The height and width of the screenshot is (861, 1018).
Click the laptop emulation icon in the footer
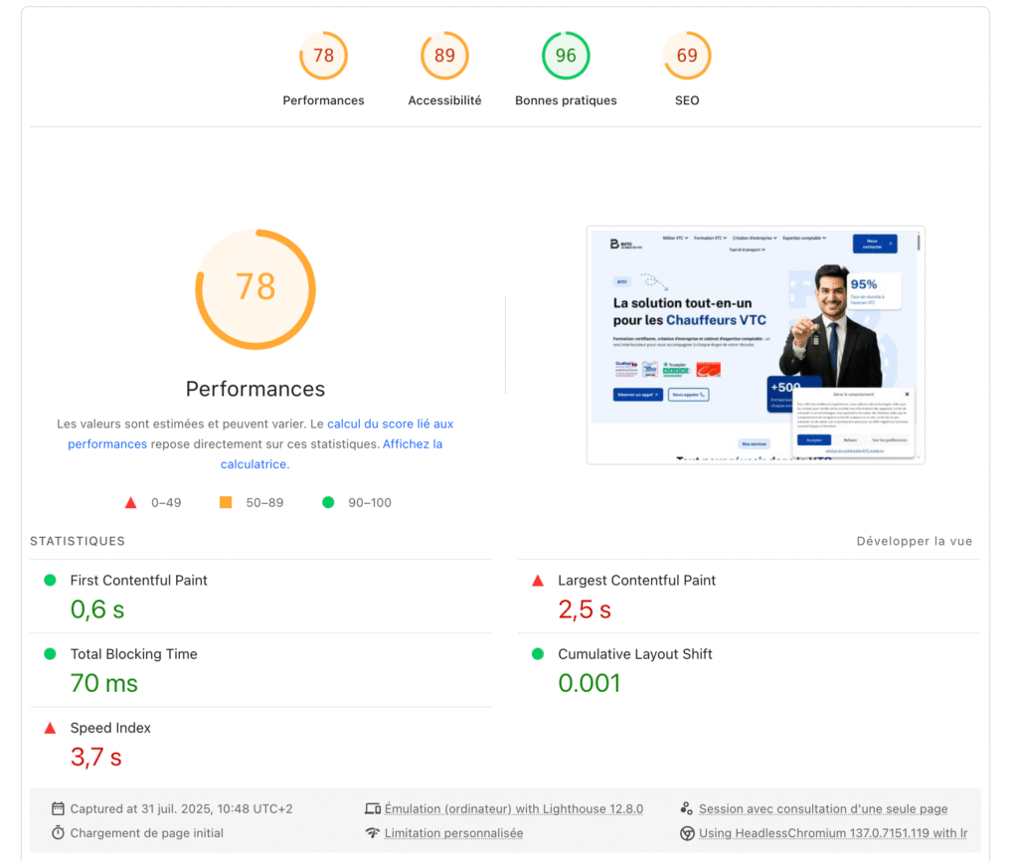click(x=373, y=808)
